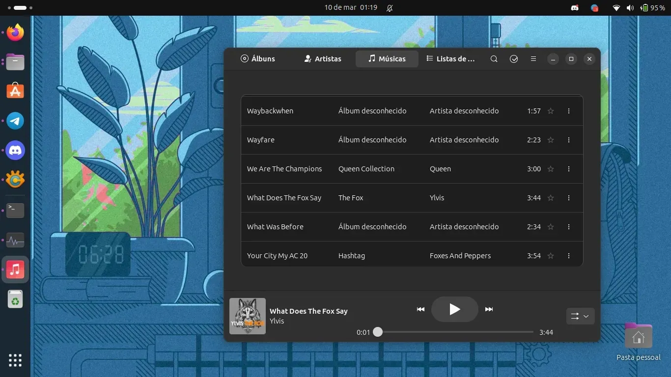Switch to the Artistas tab
This screenshot has height=377, width=671.
pos(323,59)
